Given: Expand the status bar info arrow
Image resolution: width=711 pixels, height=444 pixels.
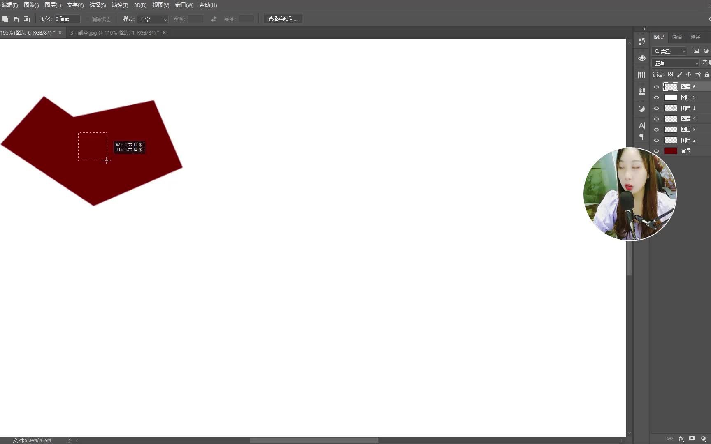Looking at the screenshot, I should (x=69, y=440).
